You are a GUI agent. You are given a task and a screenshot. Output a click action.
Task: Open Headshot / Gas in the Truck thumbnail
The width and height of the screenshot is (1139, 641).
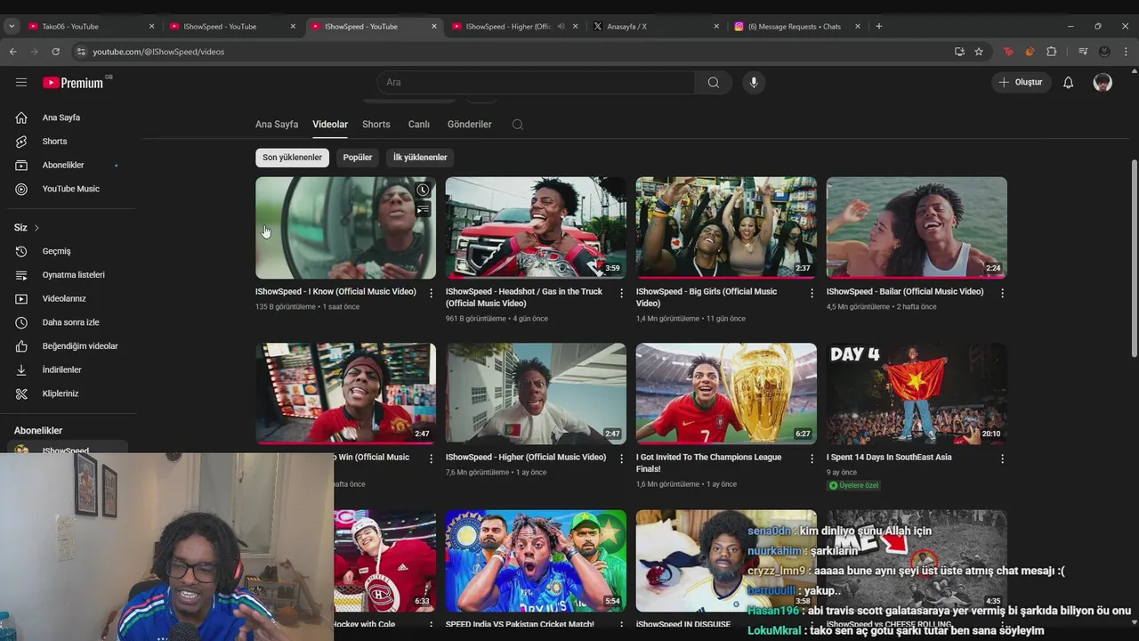click(536, 228)
